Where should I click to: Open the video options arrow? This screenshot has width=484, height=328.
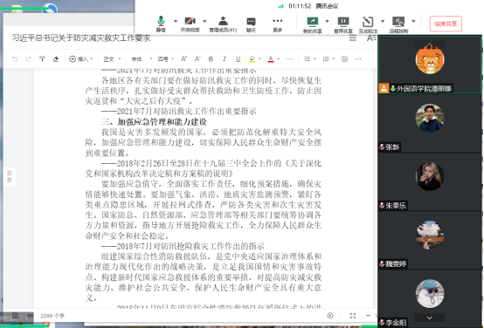click(x=204, y=21)
